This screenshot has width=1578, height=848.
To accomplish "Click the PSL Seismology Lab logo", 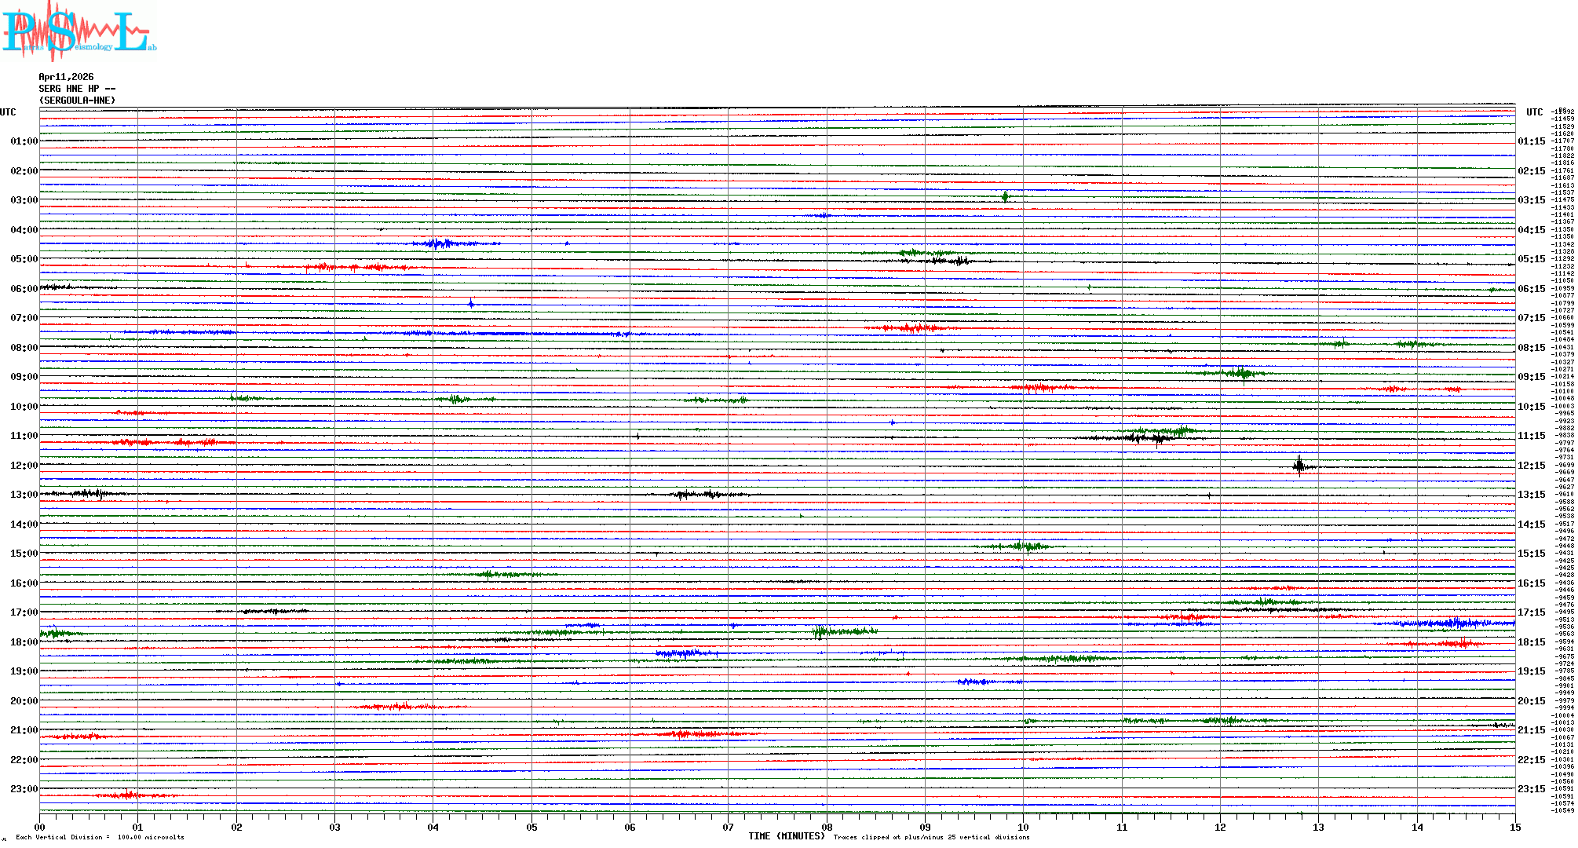I will click(79, 31).
